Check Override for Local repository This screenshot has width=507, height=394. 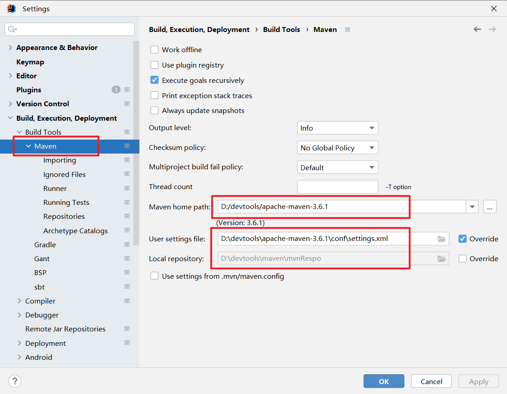point(463,259)
